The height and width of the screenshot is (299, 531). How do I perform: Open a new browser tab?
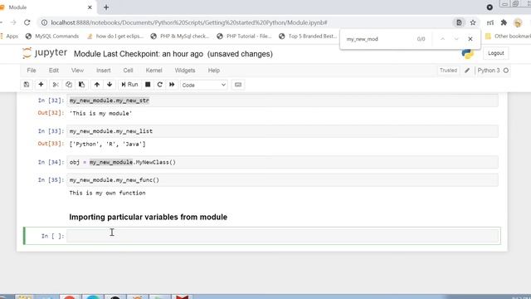click(106, 7)
